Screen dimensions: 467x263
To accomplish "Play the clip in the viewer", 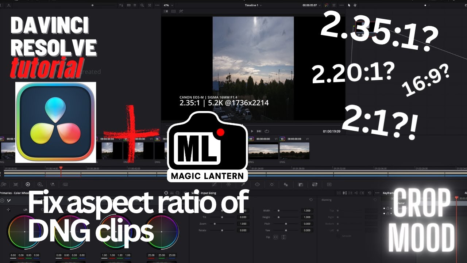I will [x=252, y=131].
